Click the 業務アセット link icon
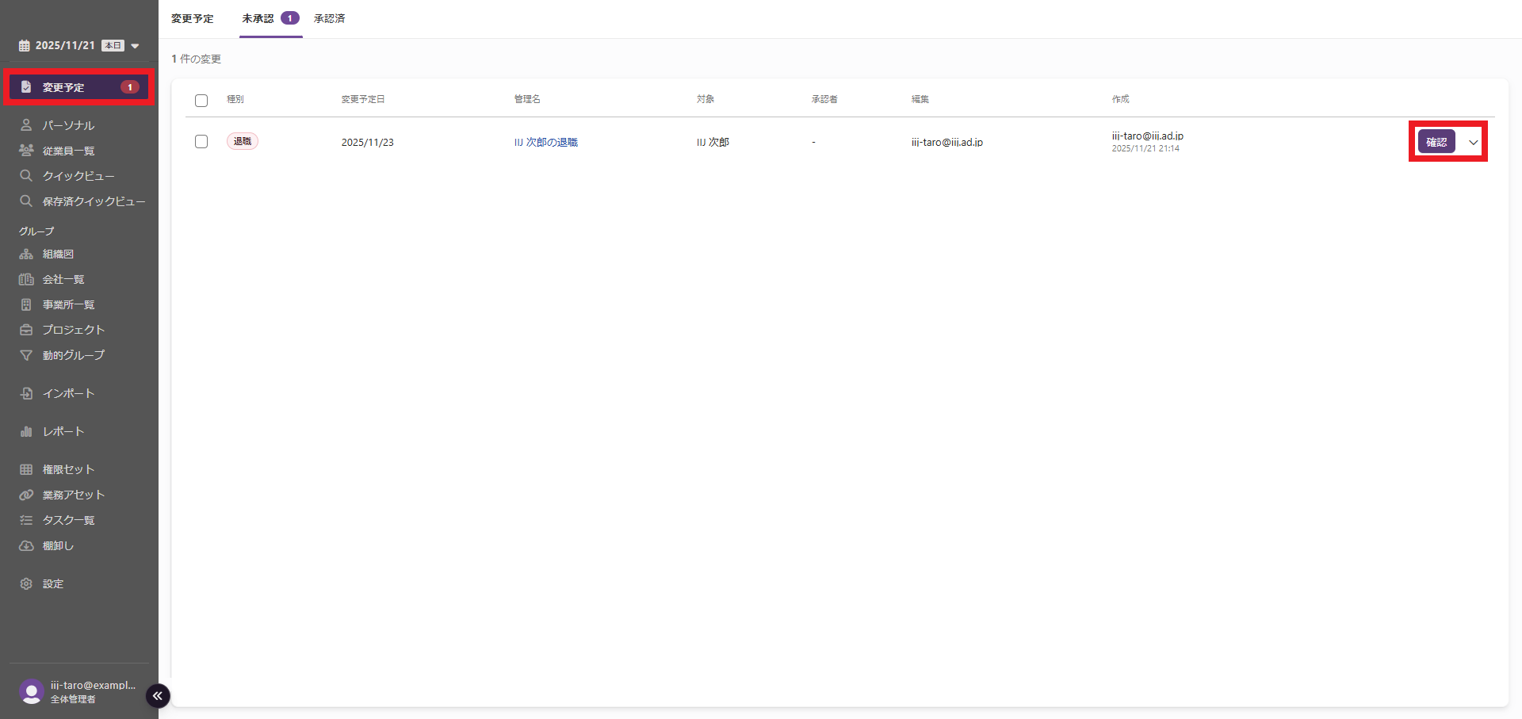 (x=26, y=495)
